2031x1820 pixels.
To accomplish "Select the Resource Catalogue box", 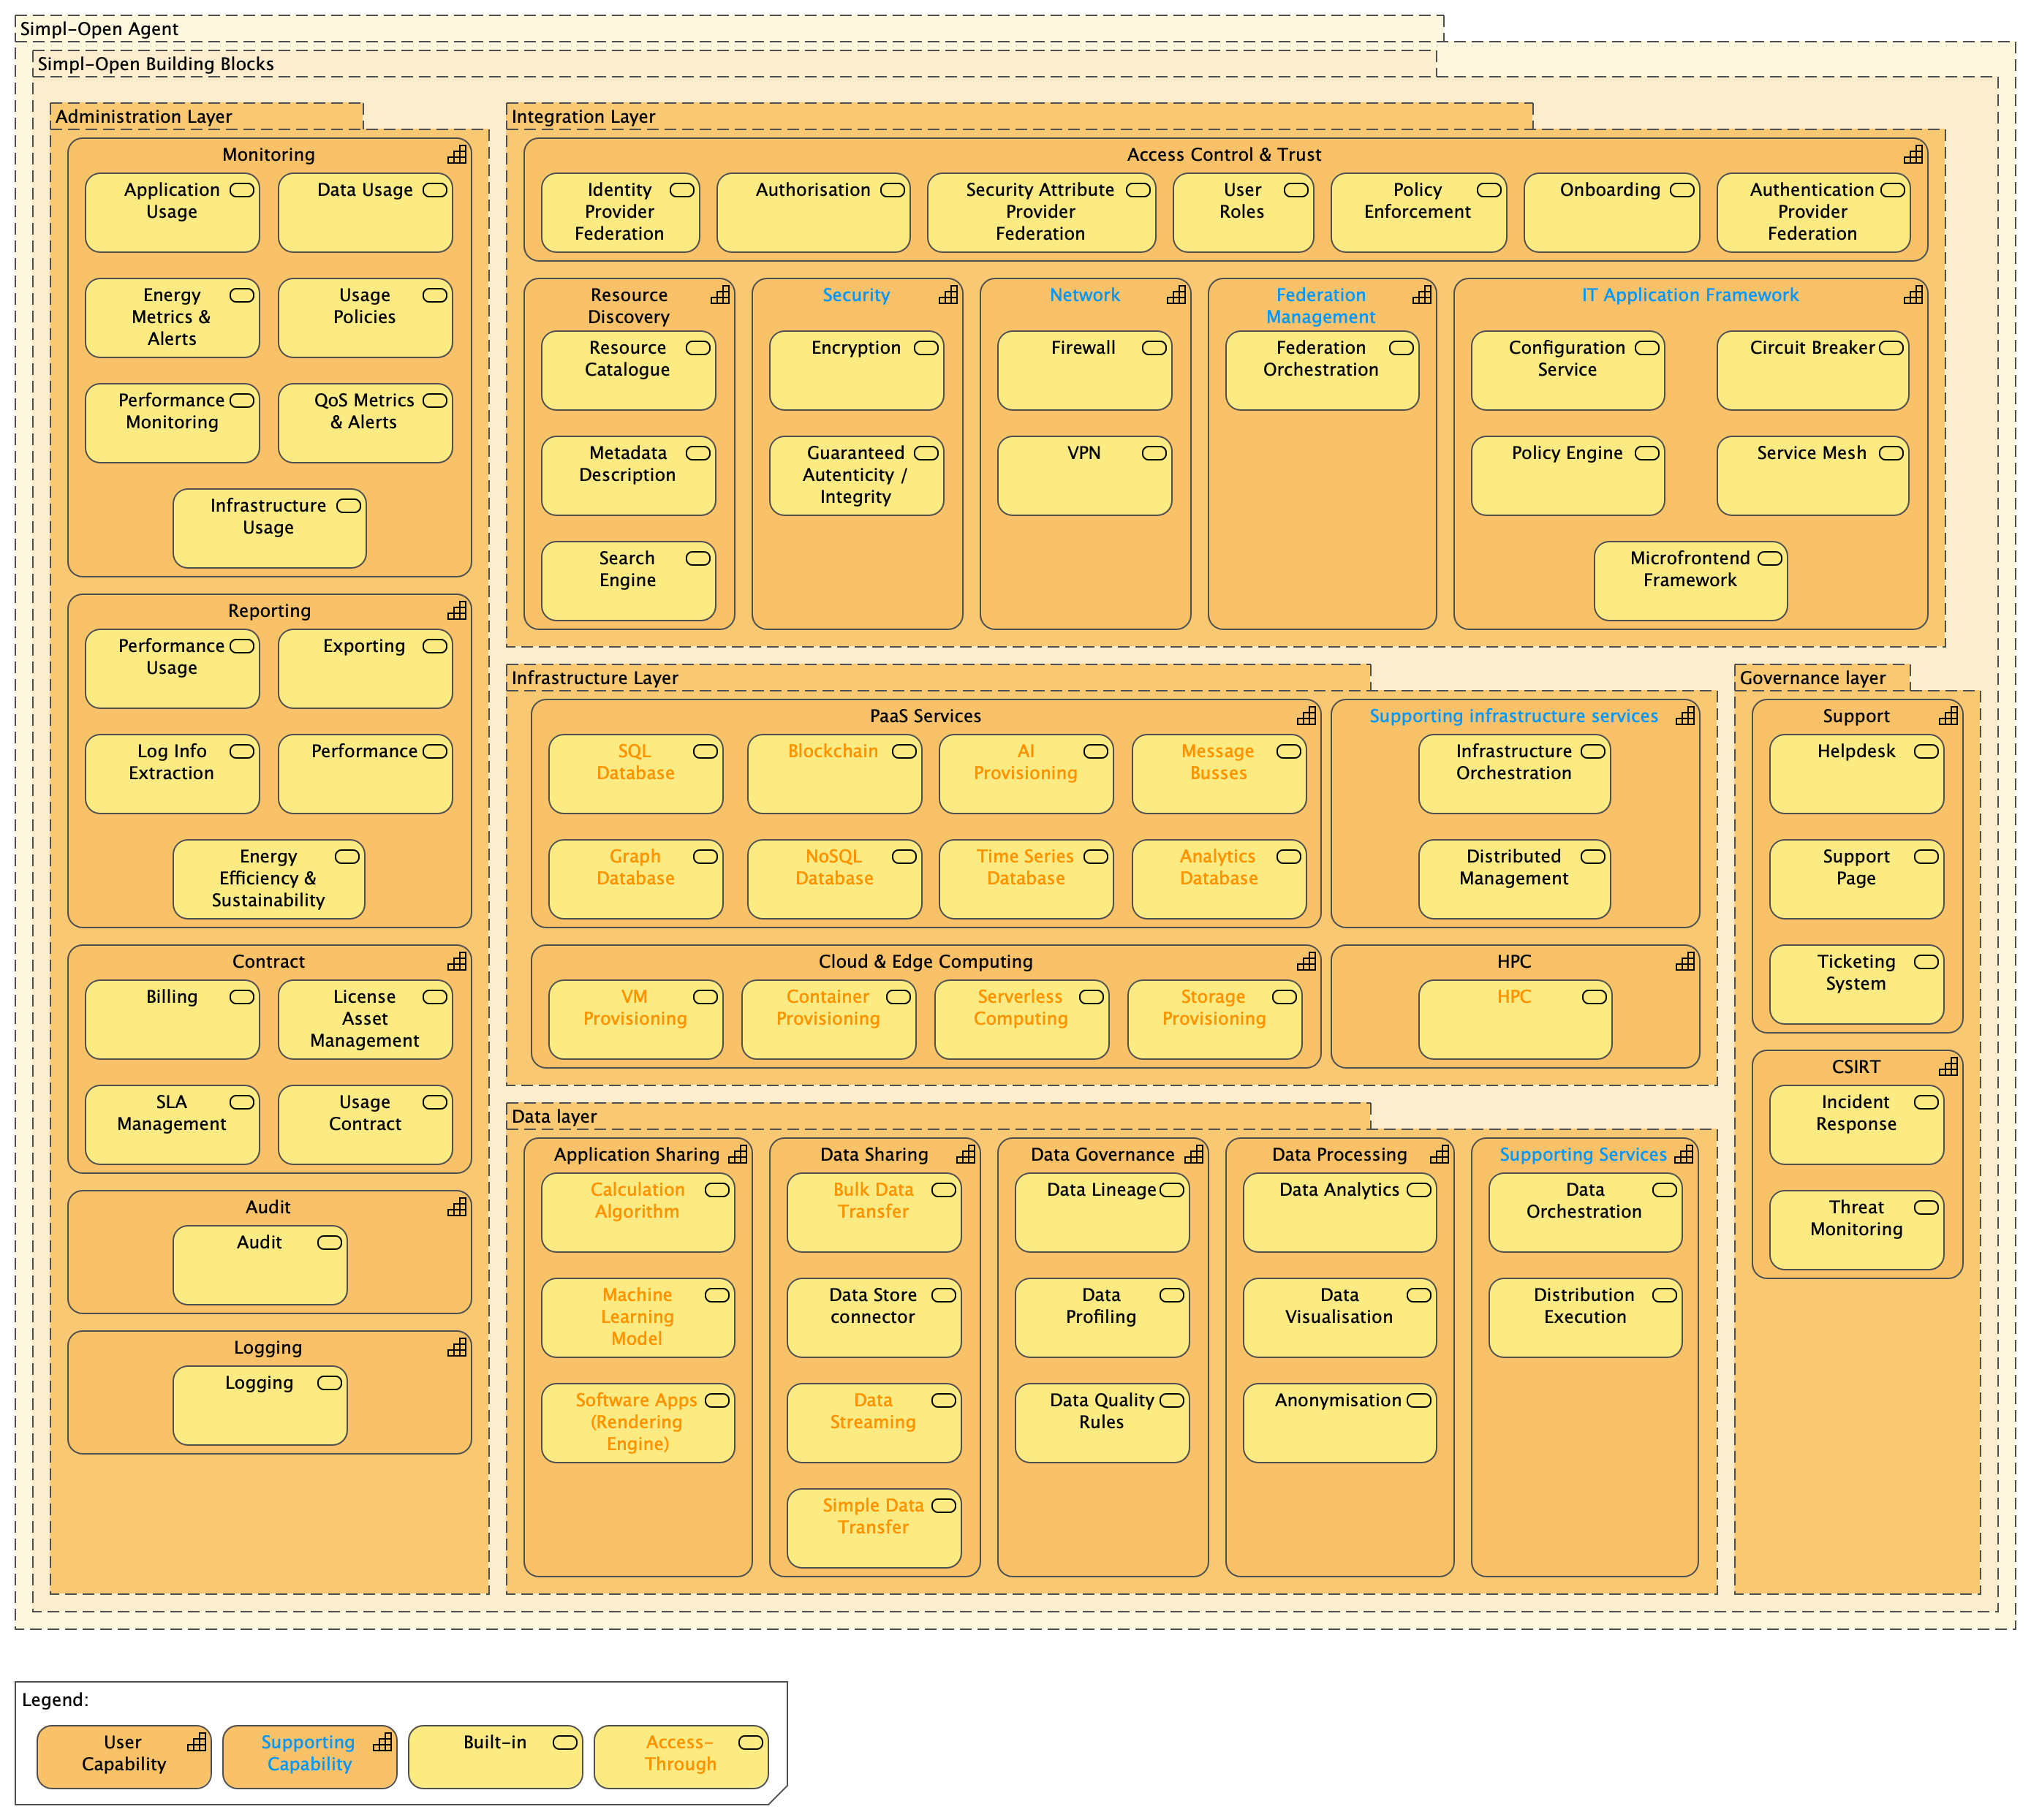I will [x=628, y=371].
